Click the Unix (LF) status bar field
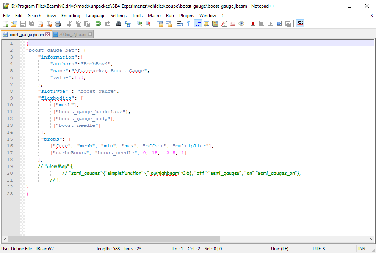Viewport: 376px width, 253px height. point(290,249)
